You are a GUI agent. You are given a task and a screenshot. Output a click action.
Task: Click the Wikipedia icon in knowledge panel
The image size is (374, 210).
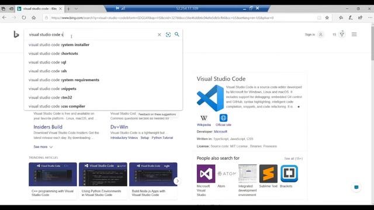(204, 118)
